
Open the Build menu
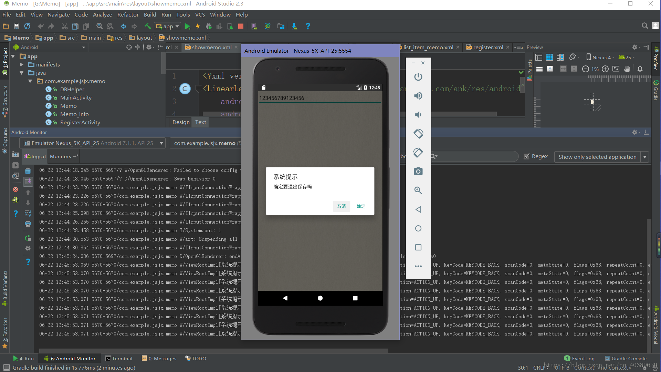pyautogui.click(x=150, y=15)
